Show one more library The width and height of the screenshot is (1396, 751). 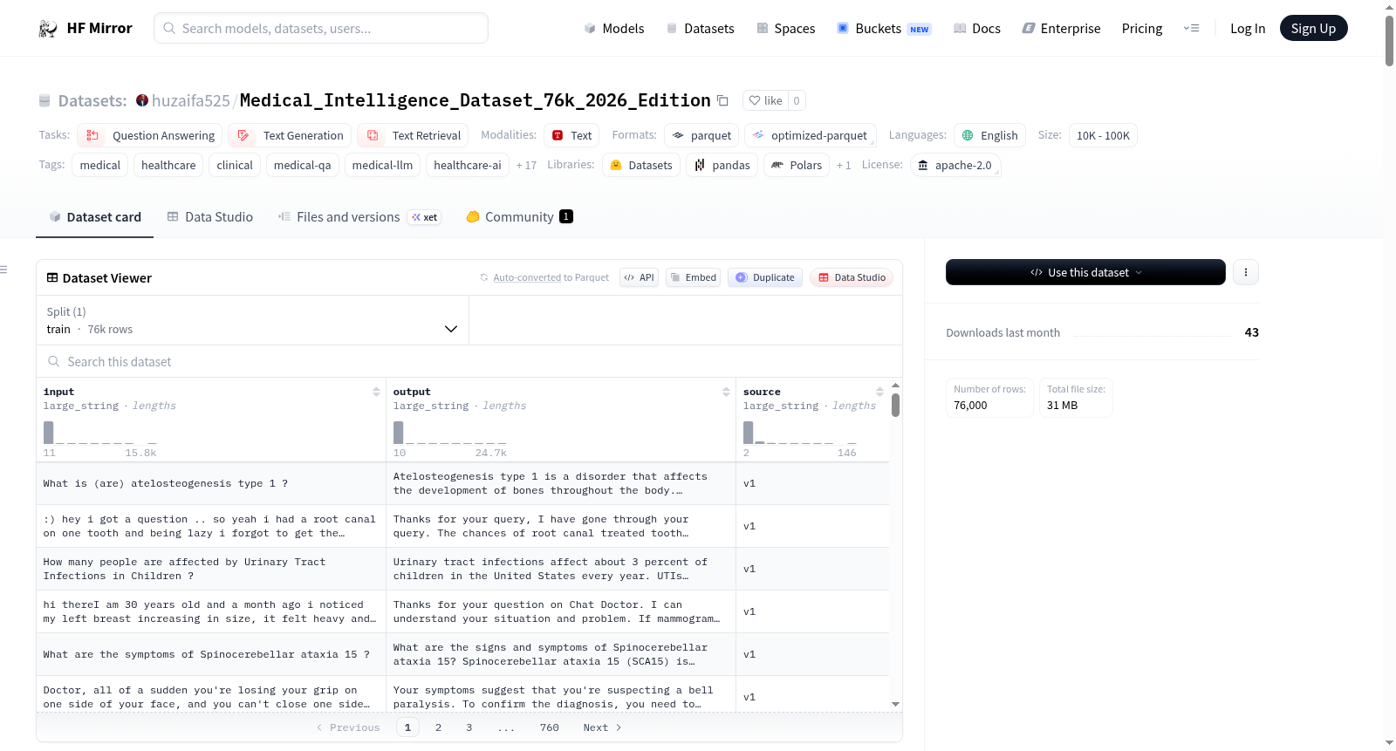pyautogui.click(x=844, y=165)
